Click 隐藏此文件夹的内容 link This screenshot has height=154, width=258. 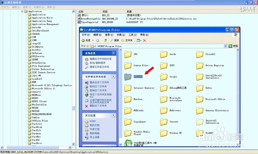coord(101,59)
